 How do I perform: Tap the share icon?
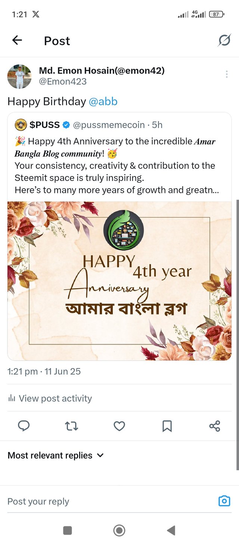click(x=215, y=426)
